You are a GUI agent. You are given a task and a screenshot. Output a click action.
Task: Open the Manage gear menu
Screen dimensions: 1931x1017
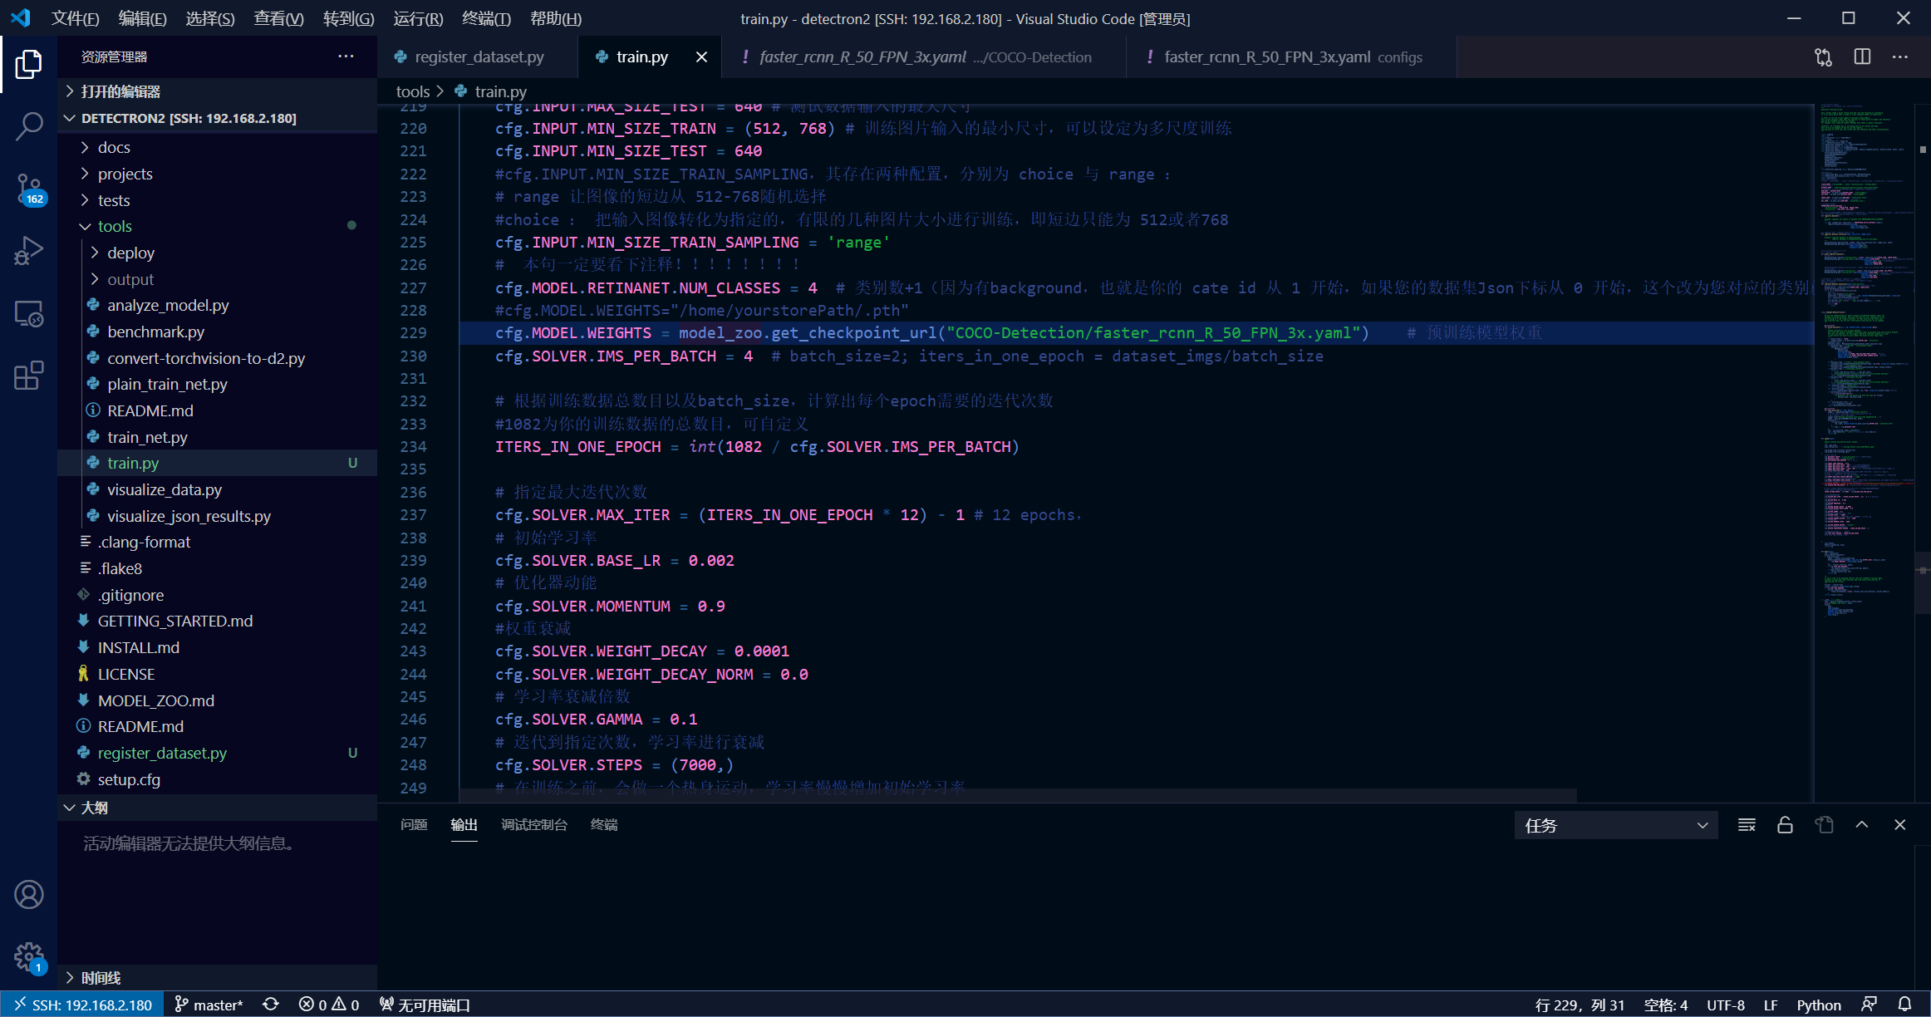pyautogui.click(x=29, y=956)
